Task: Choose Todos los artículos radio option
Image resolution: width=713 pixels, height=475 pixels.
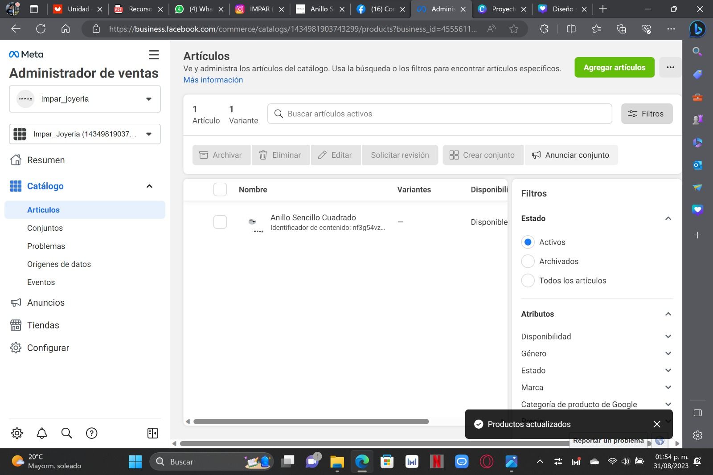Action: (x=528, y=281)
